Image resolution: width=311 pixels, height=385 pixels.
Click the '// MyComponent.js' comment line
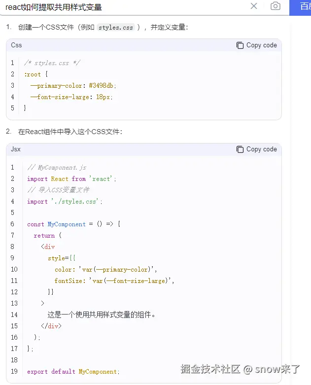[57, 168]
